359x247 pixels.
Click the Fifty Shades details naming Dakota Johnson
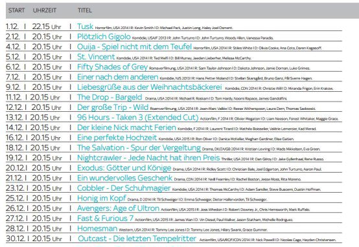[229, 69]
